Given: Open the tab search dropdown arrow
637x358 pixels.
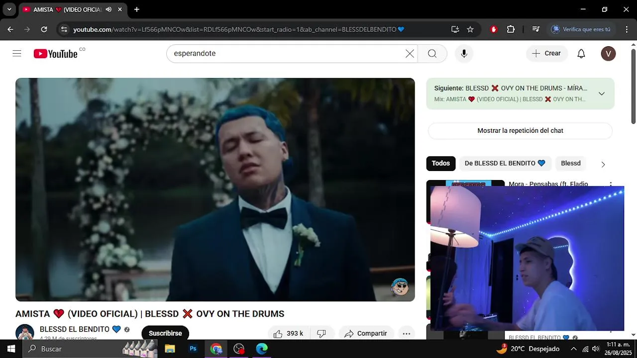Looking at the screenshot, I should (x=9, y=9).
